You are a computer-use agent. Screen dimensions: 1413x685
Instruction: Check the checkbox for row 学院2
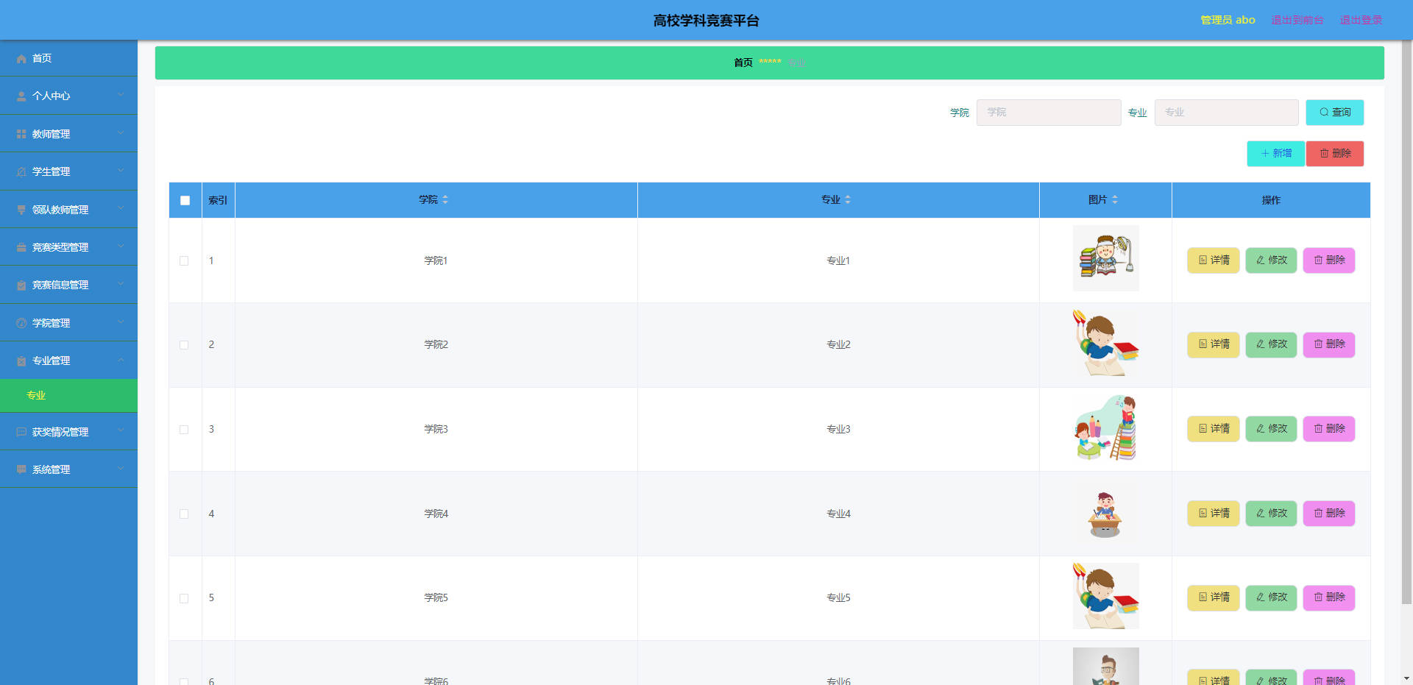184,345
